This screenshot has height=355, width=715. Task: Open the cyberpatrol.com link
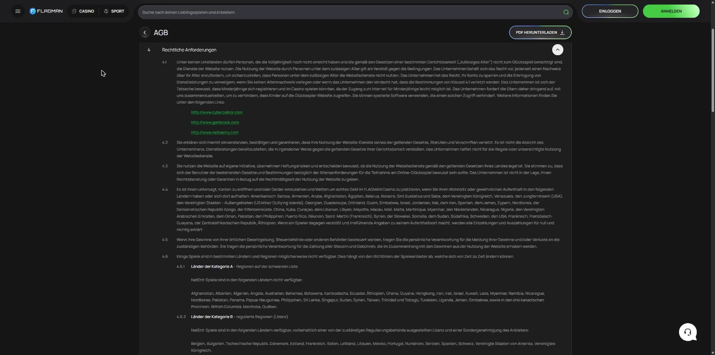(217, 112)
